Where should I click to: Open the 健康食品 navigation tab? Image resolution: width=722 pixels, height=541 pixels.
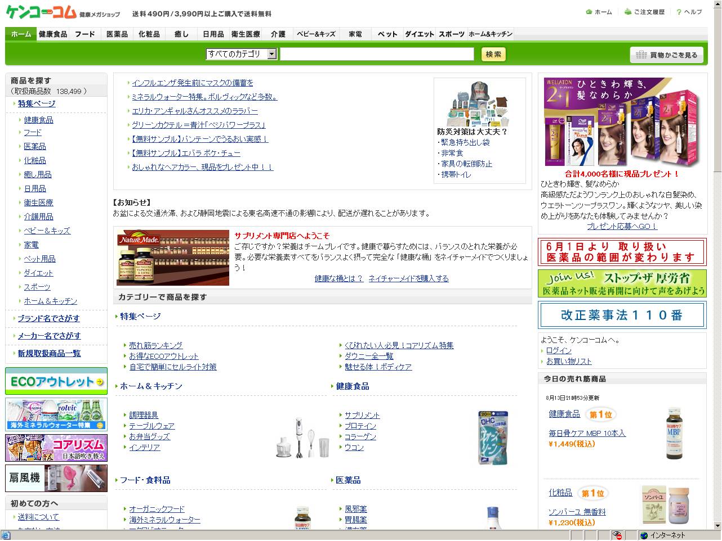click(53, 34)
